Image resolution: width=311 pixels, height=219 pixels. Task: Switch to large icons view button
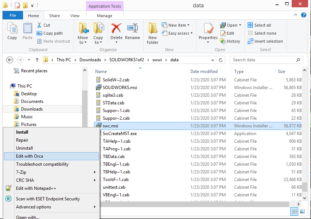[x=302, y=211]
